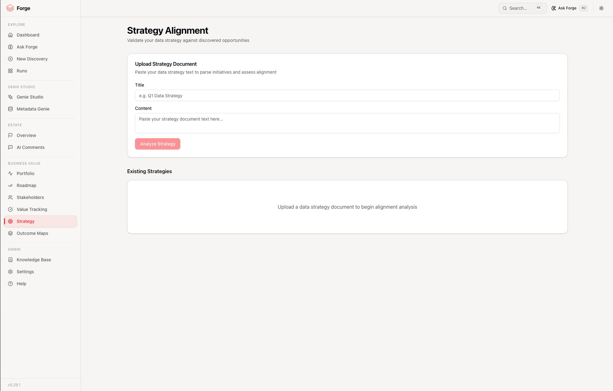This screenshot has height=391, width=613.
Task: Navigate to the Roadmap page
Action: (x=41, y=185)
